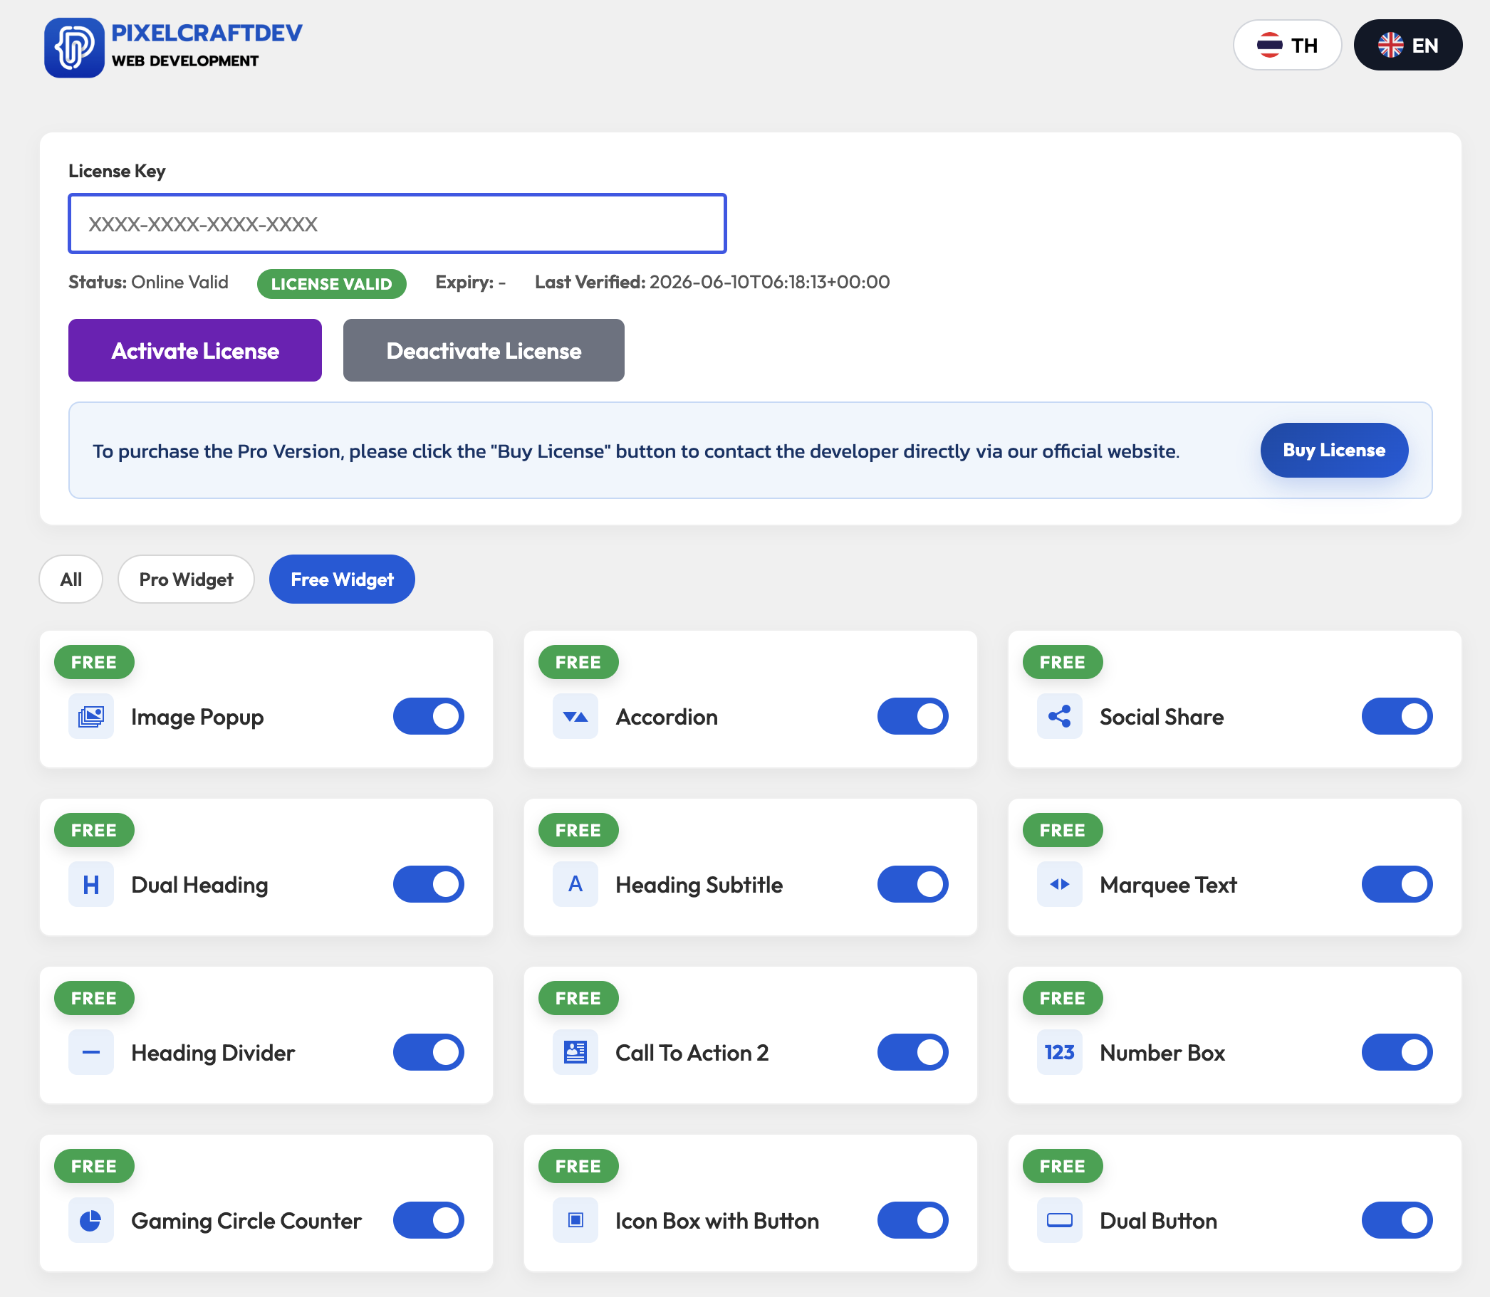Turn off the Dual Button toggle
1490x1297 pixels.
pyautogui.click(x=1397, y=1220)
